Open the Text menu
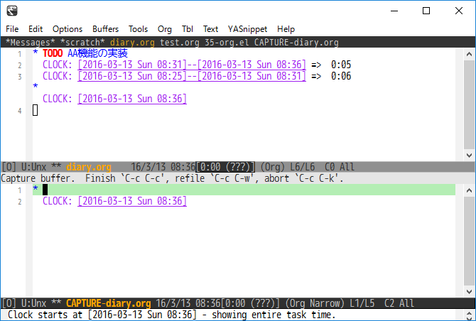The image size is (476, 321). click(211, 29)
